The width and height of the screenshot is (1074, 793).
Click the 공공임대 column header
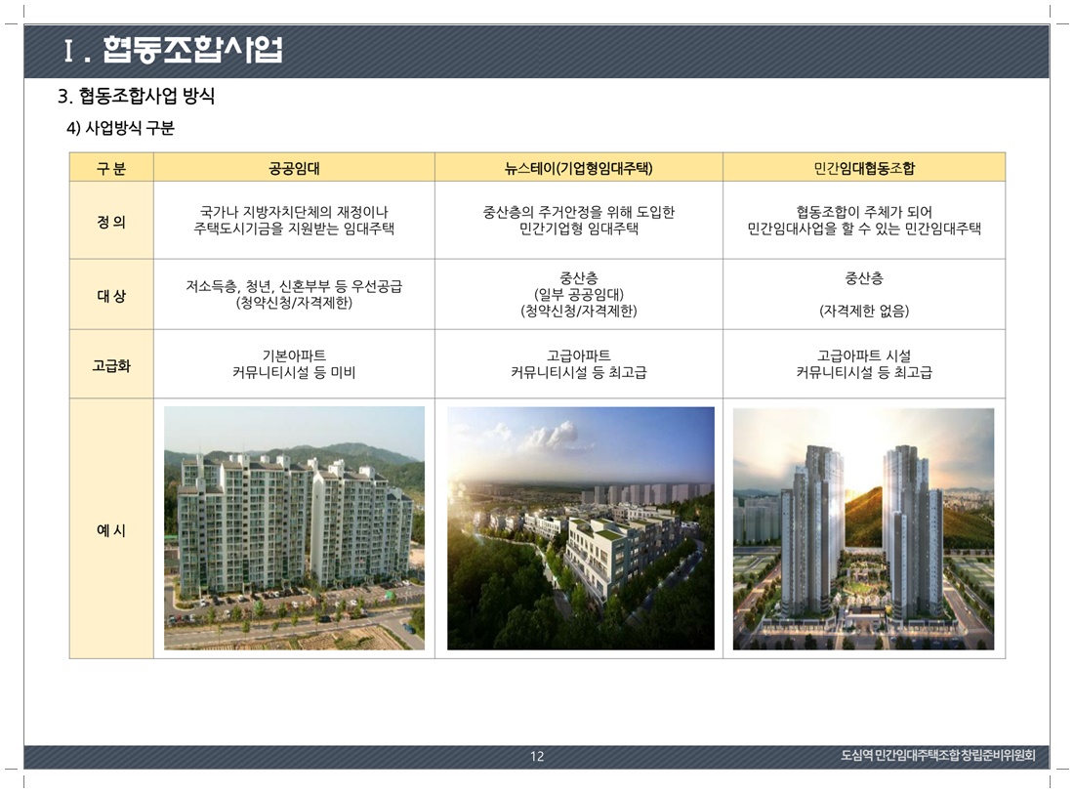pos(294,168)
